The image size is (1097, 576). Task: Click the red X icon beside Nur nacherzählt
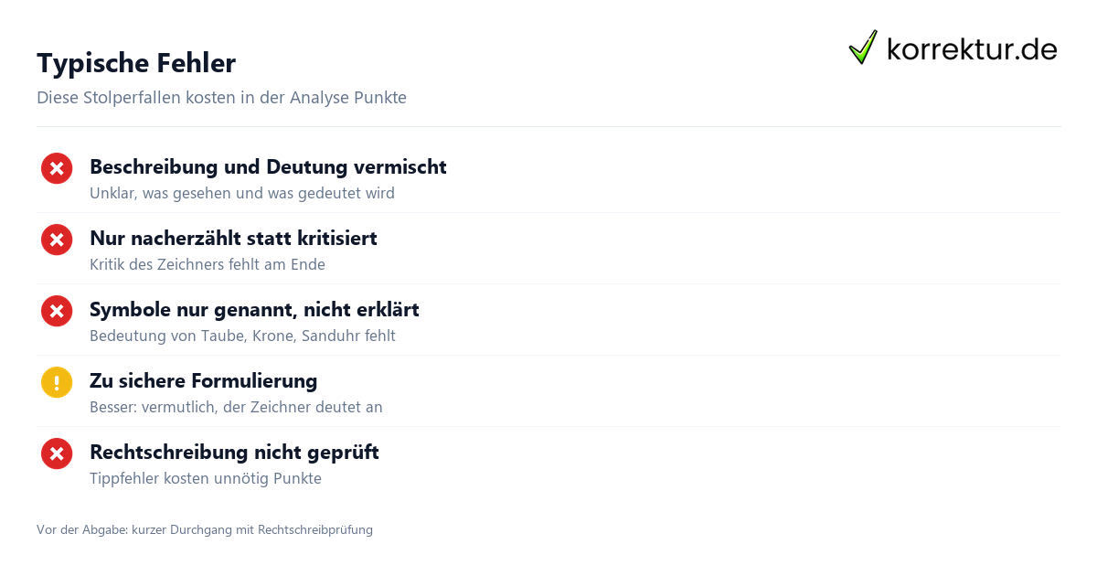57,240
